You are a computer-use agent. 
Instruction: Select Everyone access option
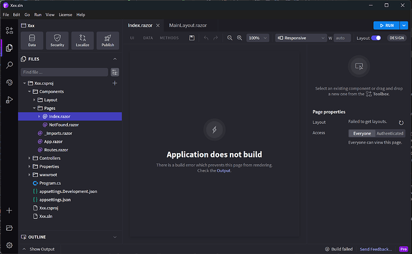click(x=362, y=134)
